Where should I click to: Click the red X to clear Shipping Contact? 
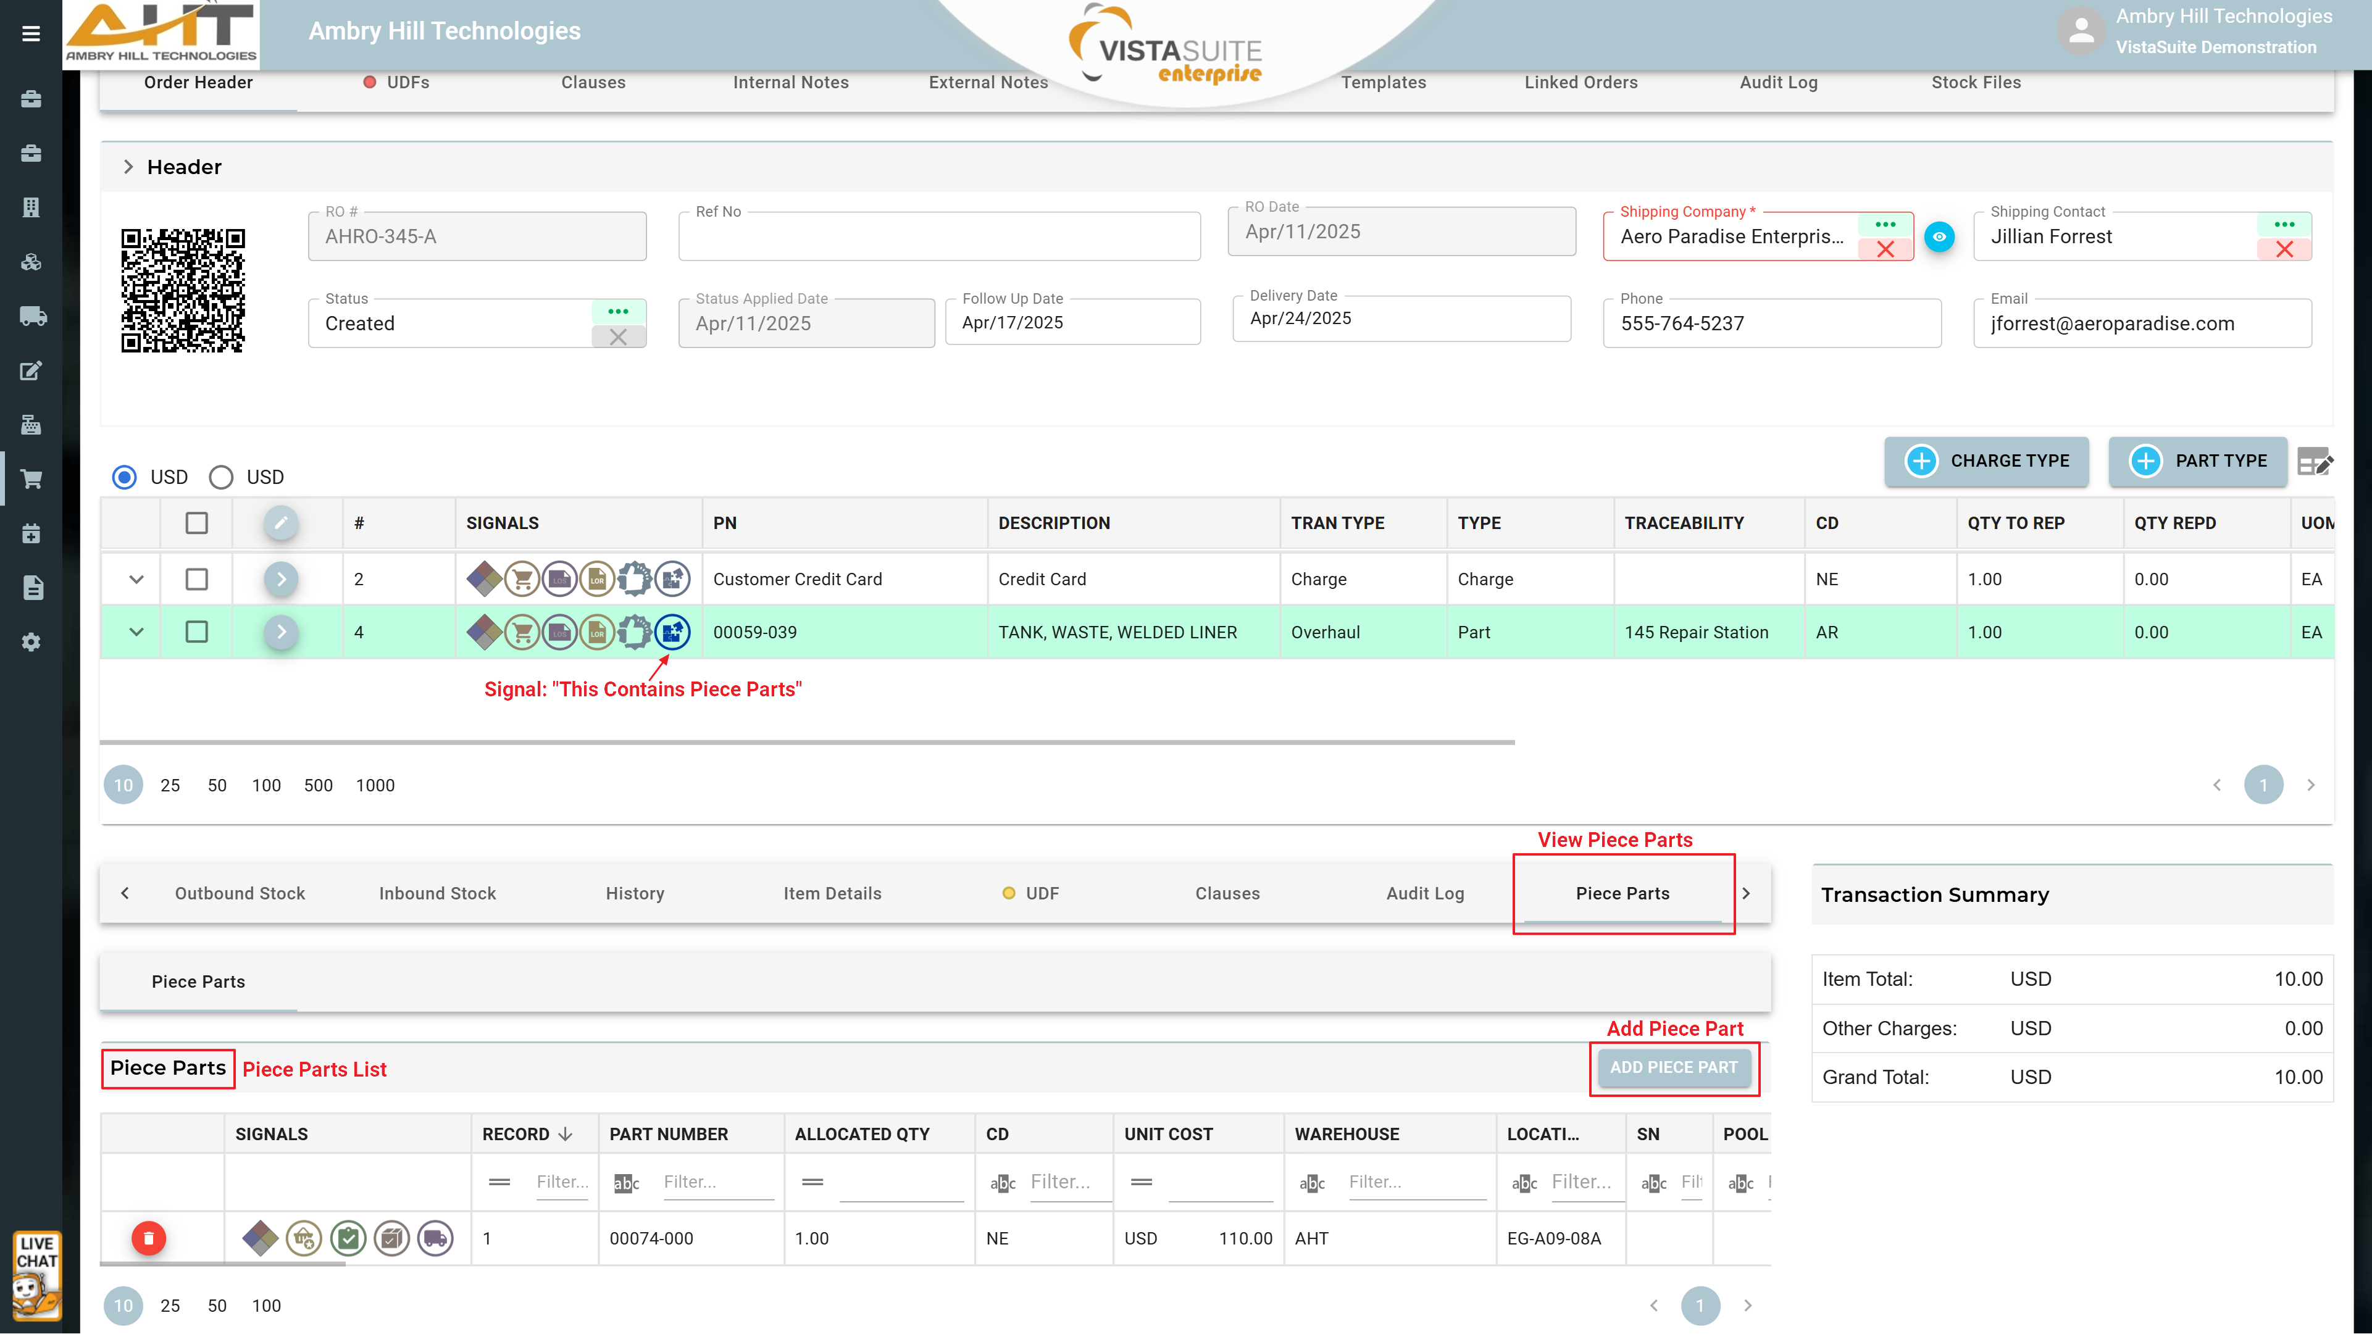click(x=2284, y=249)
